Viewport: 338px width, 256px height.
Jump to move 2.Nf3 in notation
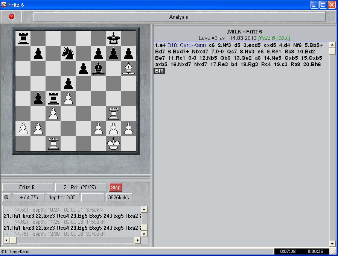coord(224,45)
